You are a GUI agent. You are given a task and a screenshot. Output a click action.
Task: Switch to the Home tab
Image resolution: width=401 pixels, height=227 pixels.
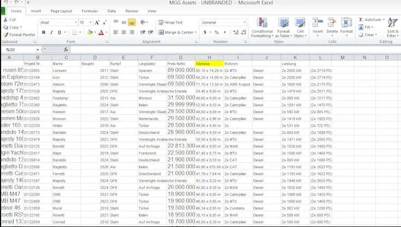[x=16, y=11]
